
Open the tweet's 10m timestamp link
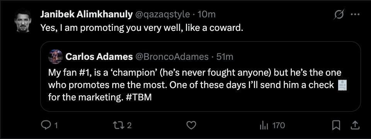click(x=206, y=15)
